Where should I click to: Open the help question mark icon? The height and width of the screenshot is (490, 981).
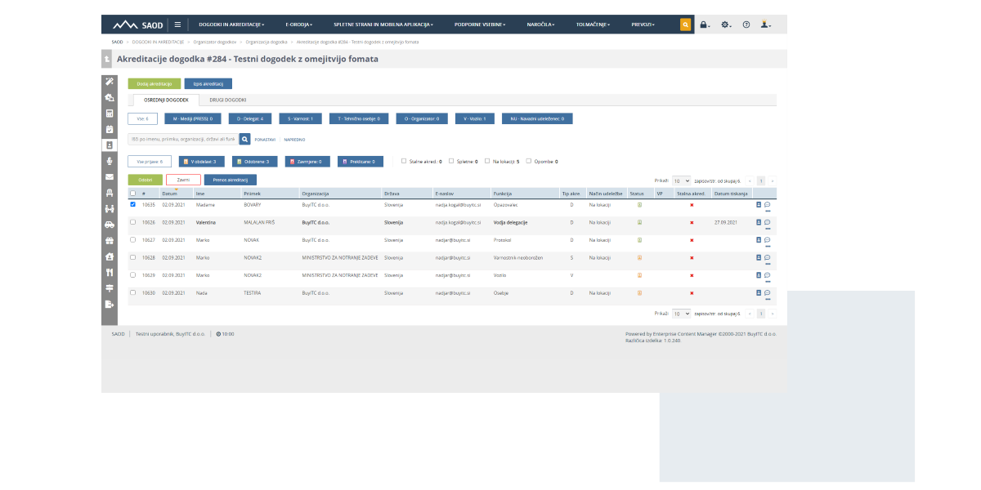coord(746,24)
